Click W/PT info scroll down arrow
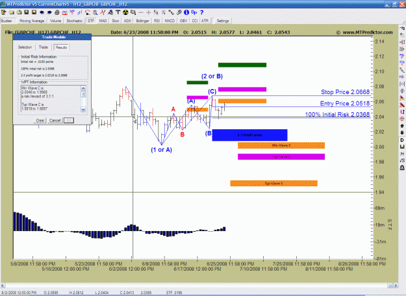The width and height of the screenshot is (406, 296). coord(83,110)
